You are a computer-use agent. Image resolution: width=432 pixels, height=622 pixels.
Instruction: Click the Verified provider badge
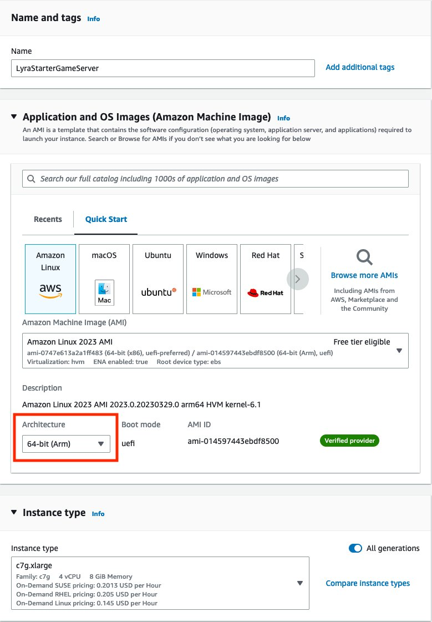point(349,441)
